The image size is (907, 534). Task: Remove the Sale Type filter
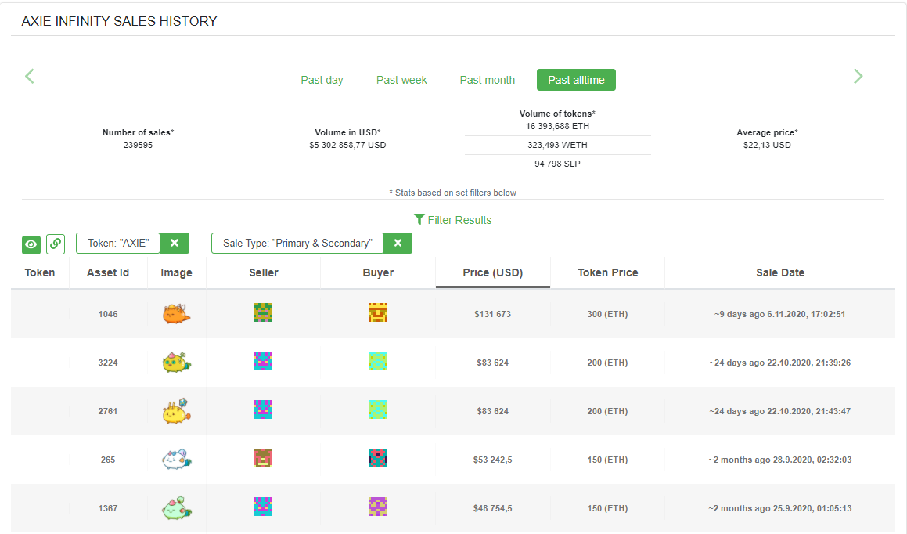[x=398, y=243]
